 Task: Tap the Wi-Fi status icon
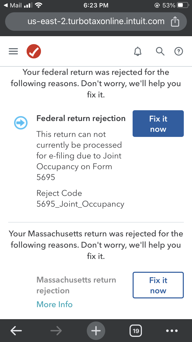pos(38,5)
